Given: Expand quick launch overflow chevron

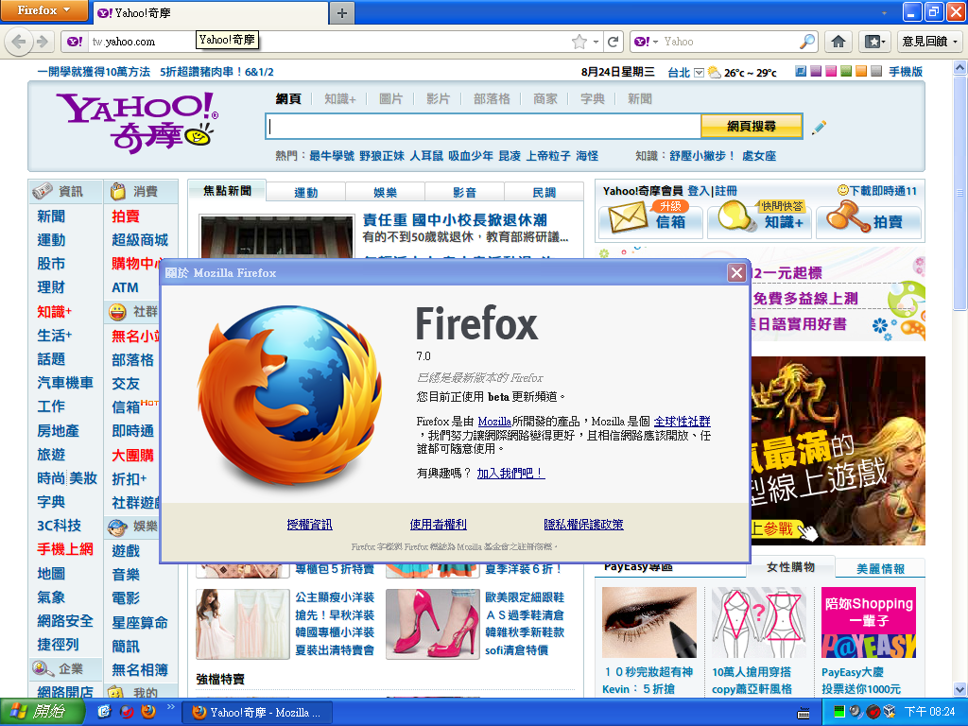Looking at the screenshot, I should [x=170, y=707].
